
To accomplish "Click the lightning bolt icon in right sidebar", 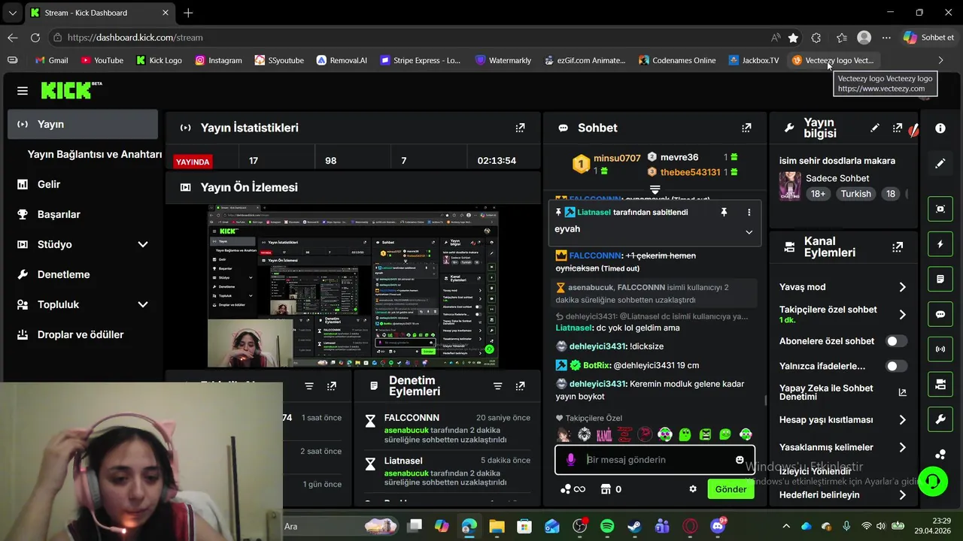I will [940, 244].
